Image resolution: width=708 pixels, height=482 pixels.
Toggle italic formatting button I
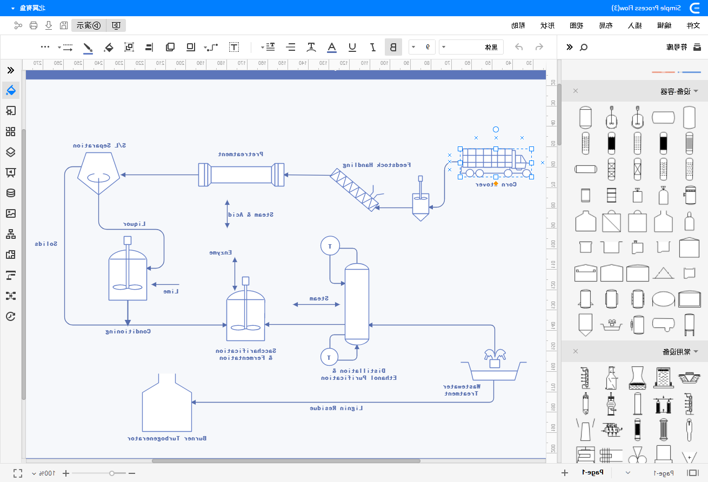[373, 47]
